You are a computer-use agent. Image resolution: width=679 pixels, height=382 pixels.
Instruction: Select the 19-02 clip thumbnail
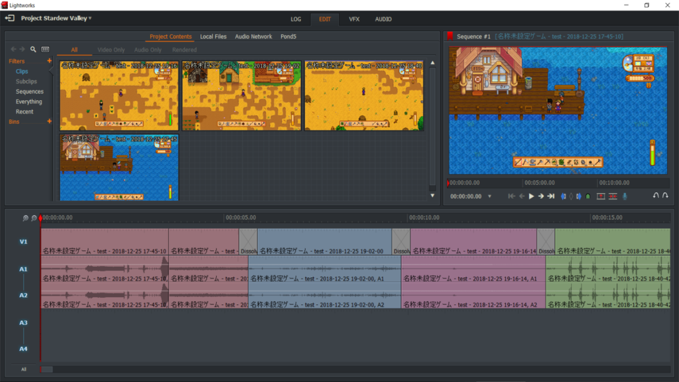tap(241, 95)
